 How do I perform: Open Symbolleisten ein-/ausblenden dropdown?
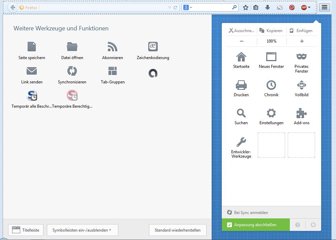tap(83, 230)
